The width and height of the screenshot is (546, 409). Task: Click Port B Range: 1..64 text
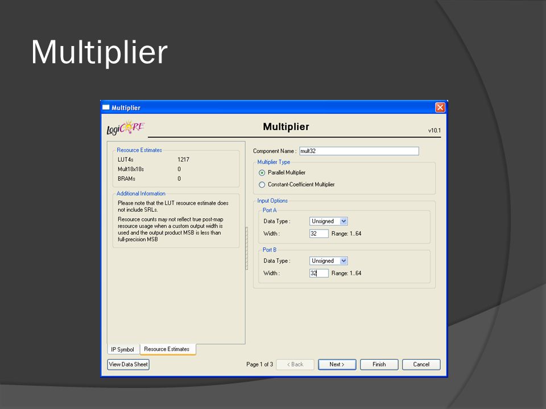(346, 273)
